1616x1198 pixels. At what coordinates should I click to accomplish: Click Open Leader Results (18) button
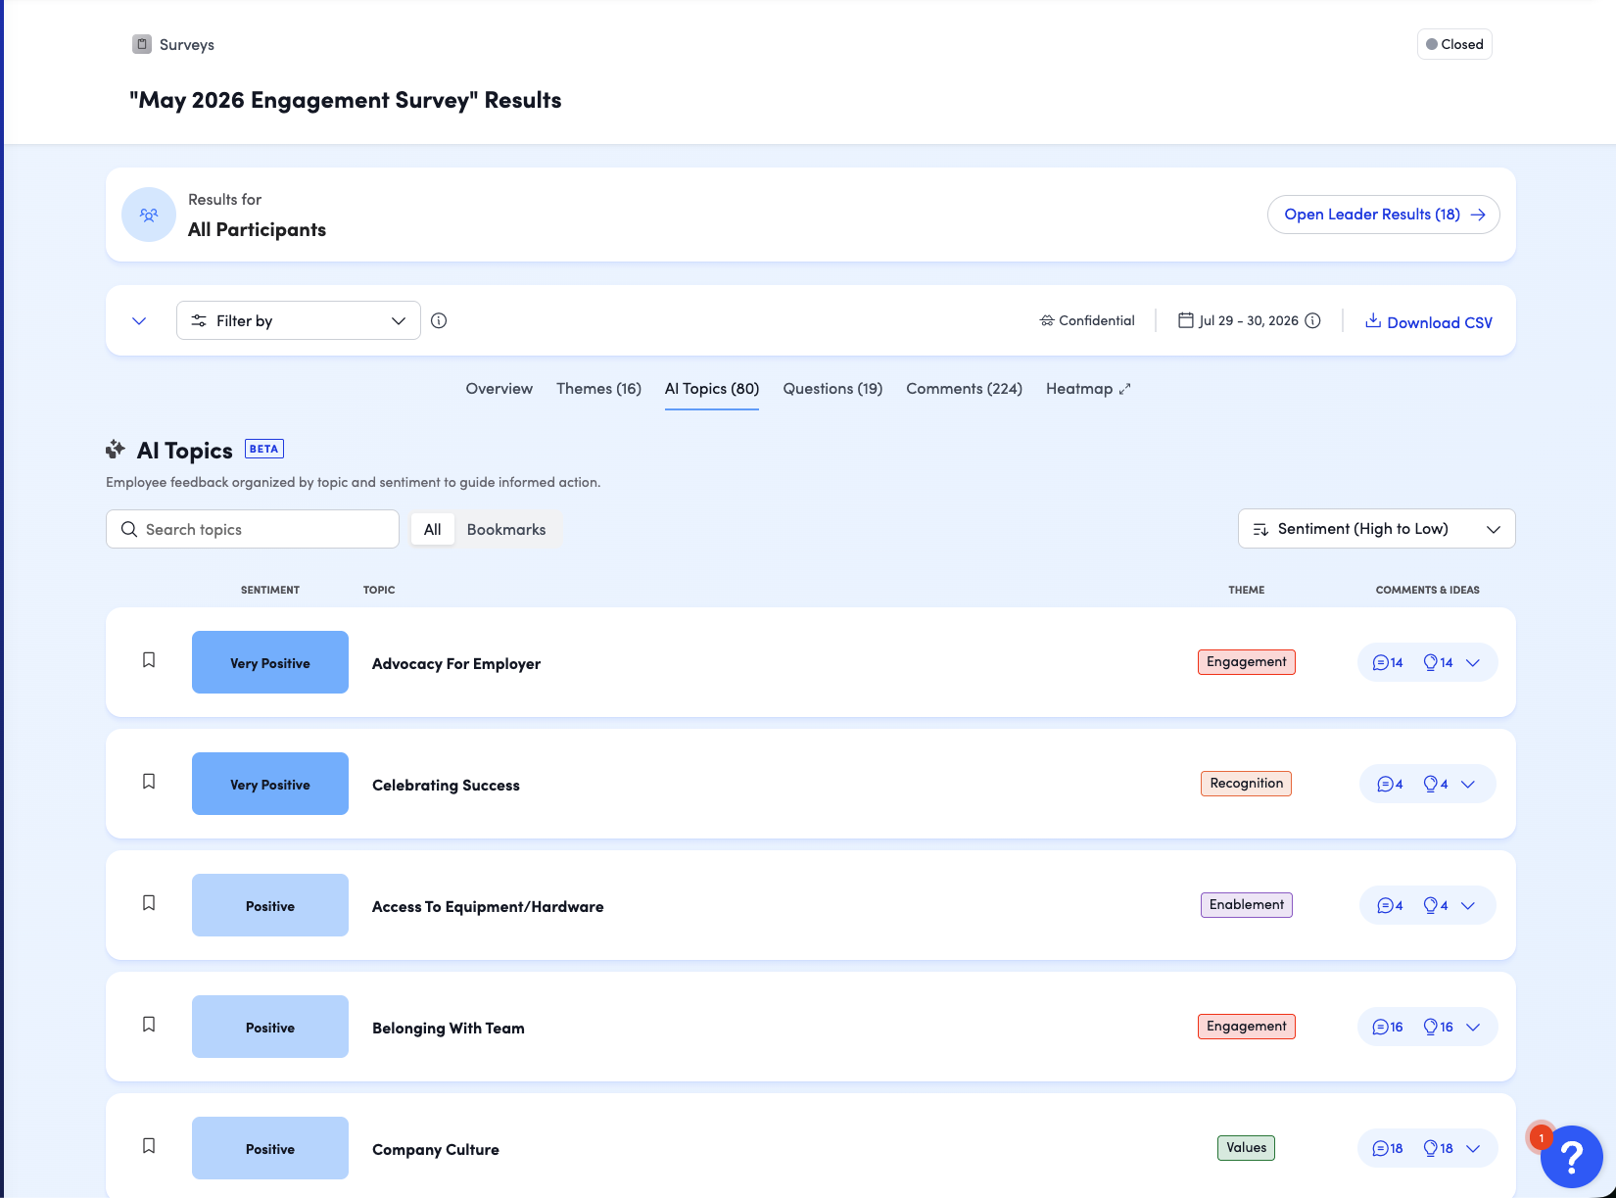(1383, 215)
